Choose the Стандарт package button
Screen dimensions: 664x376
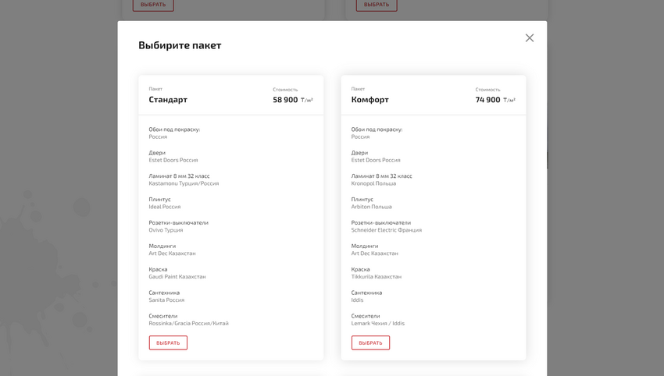pos(168,343)
